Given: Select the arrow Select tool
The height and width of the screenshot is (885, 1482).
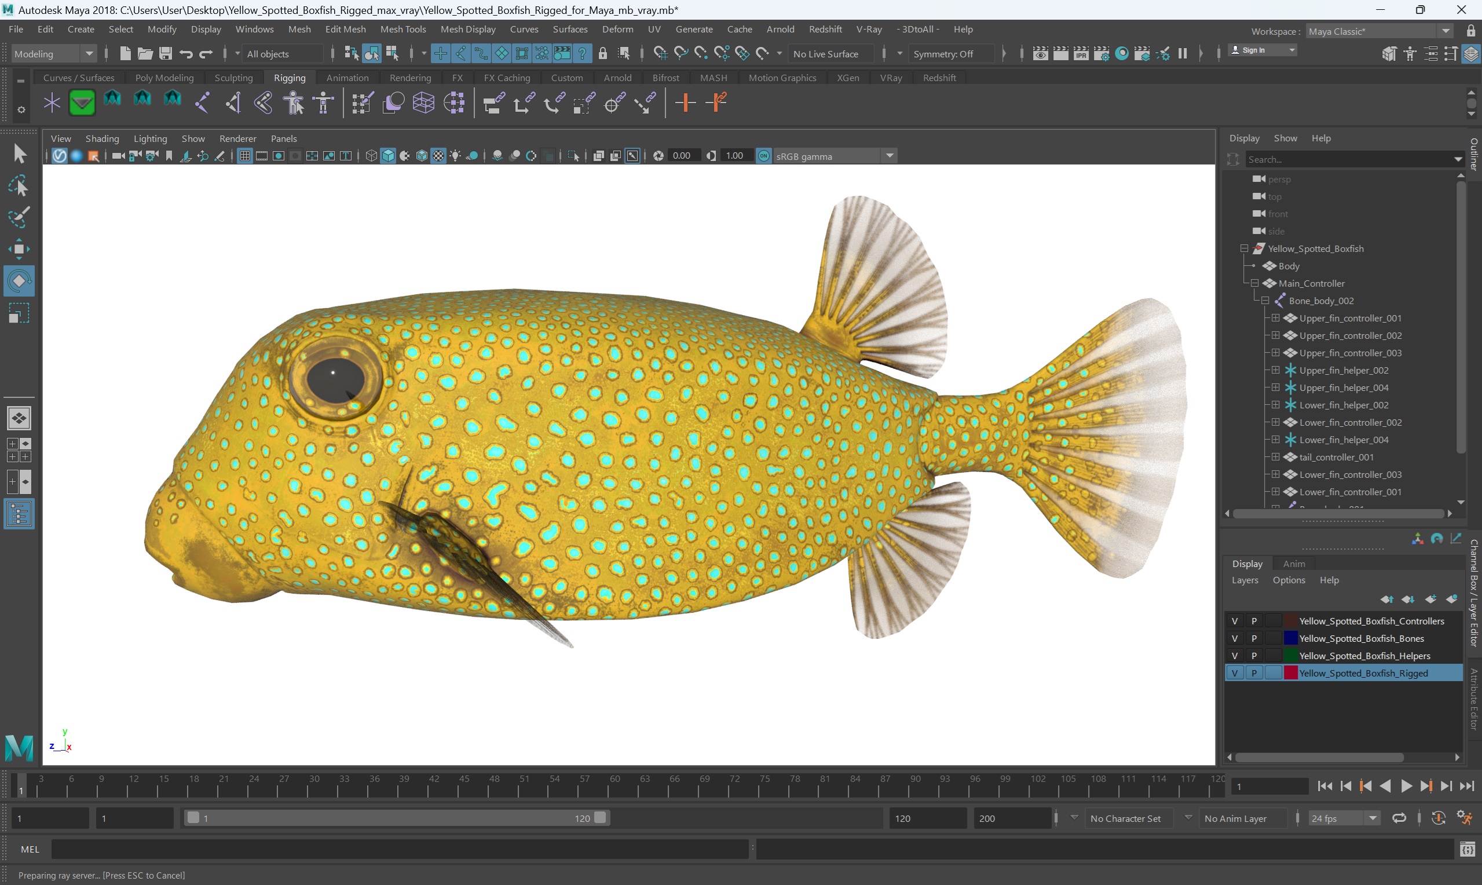Looking at the screenshot, I should (19, 154).
